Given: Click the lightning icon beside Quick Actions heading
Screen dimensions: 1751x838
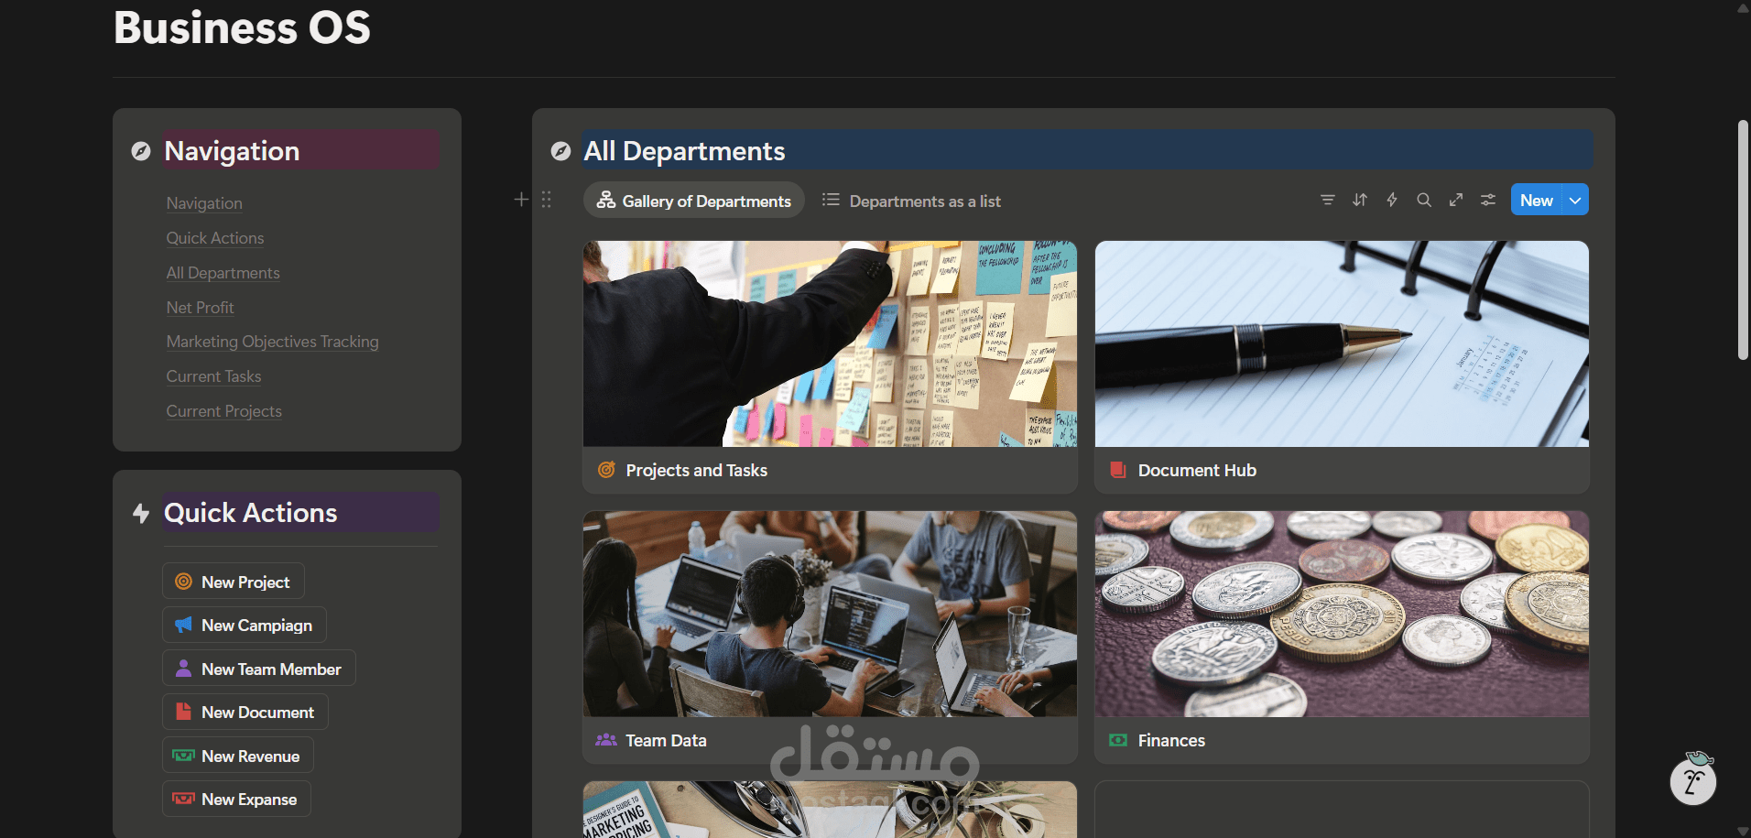Looking at the screenshot, I should pyautogui.click(x=140, y=513).
